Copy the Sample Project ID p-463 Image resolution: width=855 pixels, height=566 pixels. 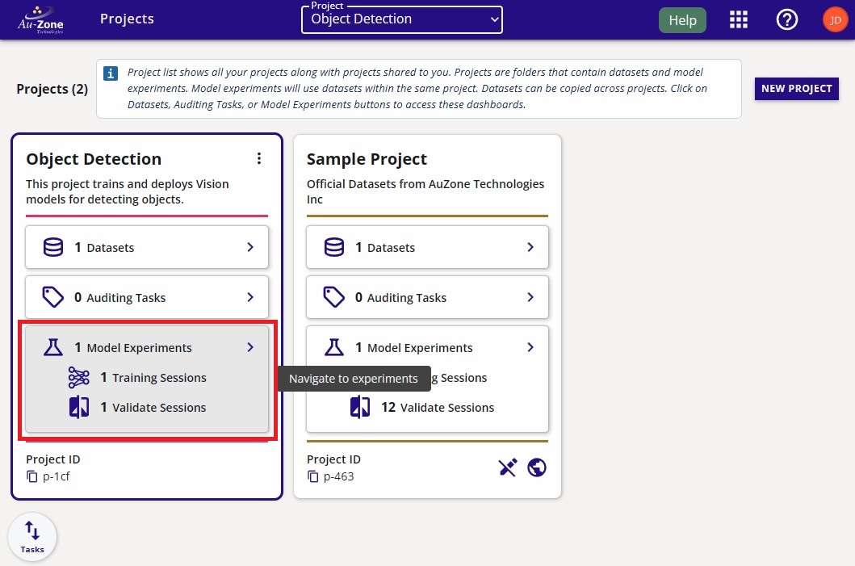pos(313,476)
